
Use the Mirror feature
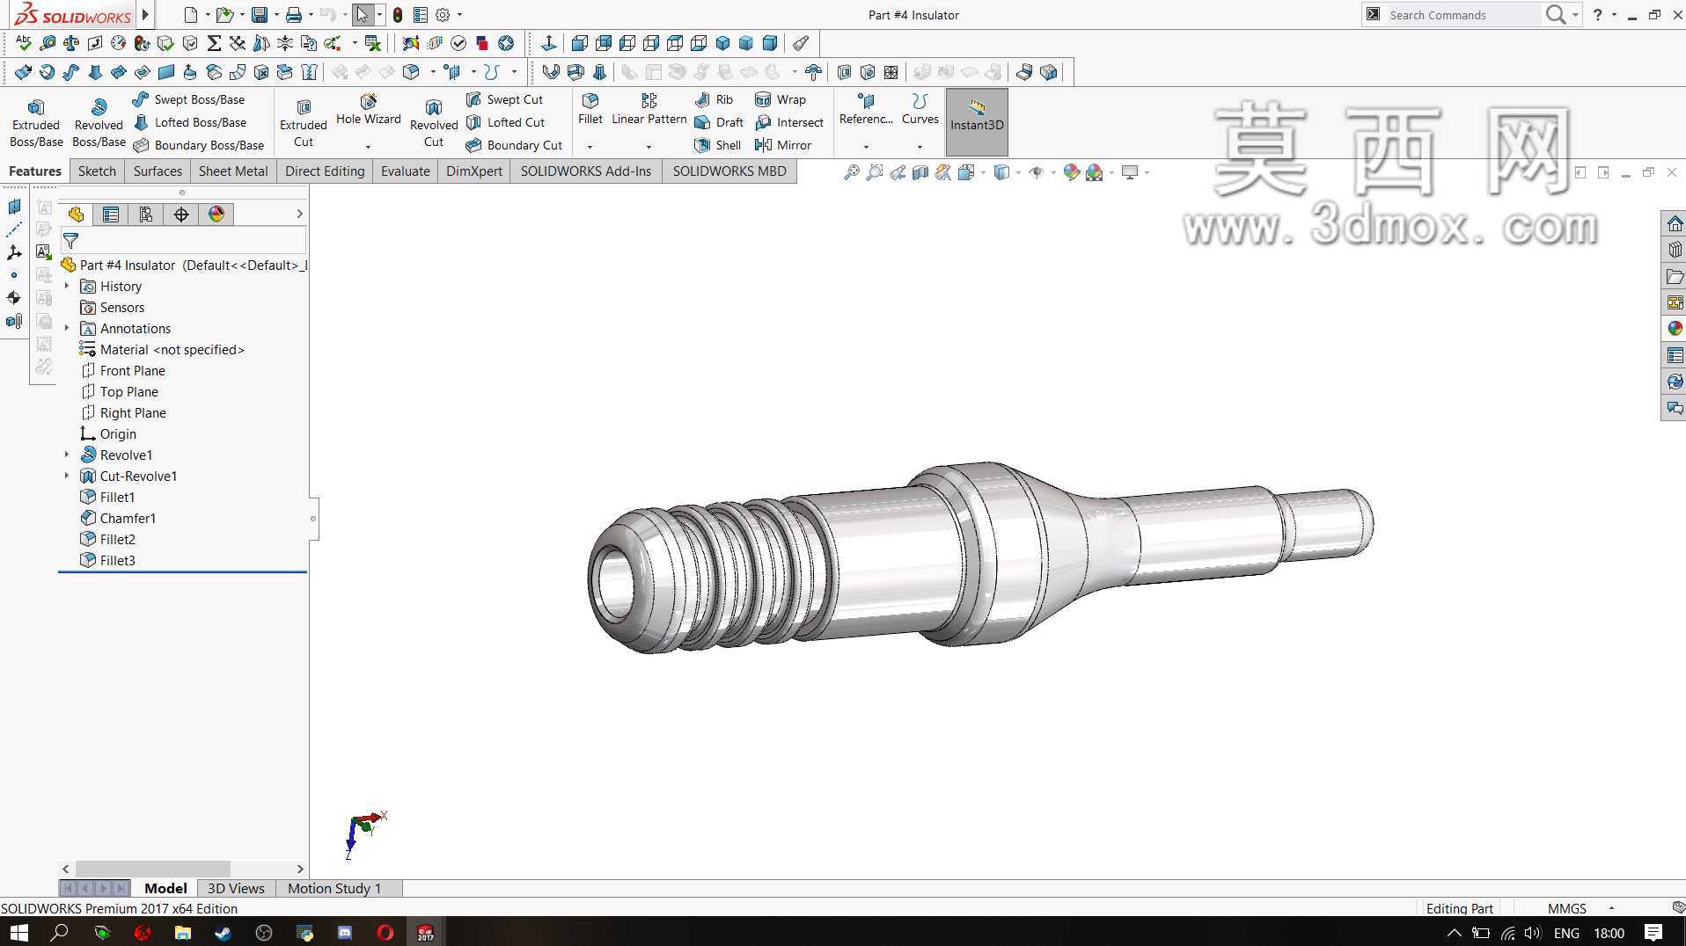(783, 145)
